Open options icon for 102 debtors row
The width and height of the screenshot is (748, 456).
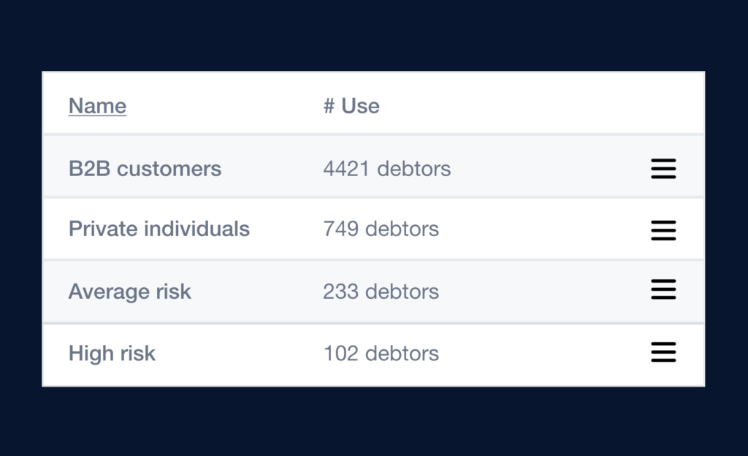coord(663,353)
